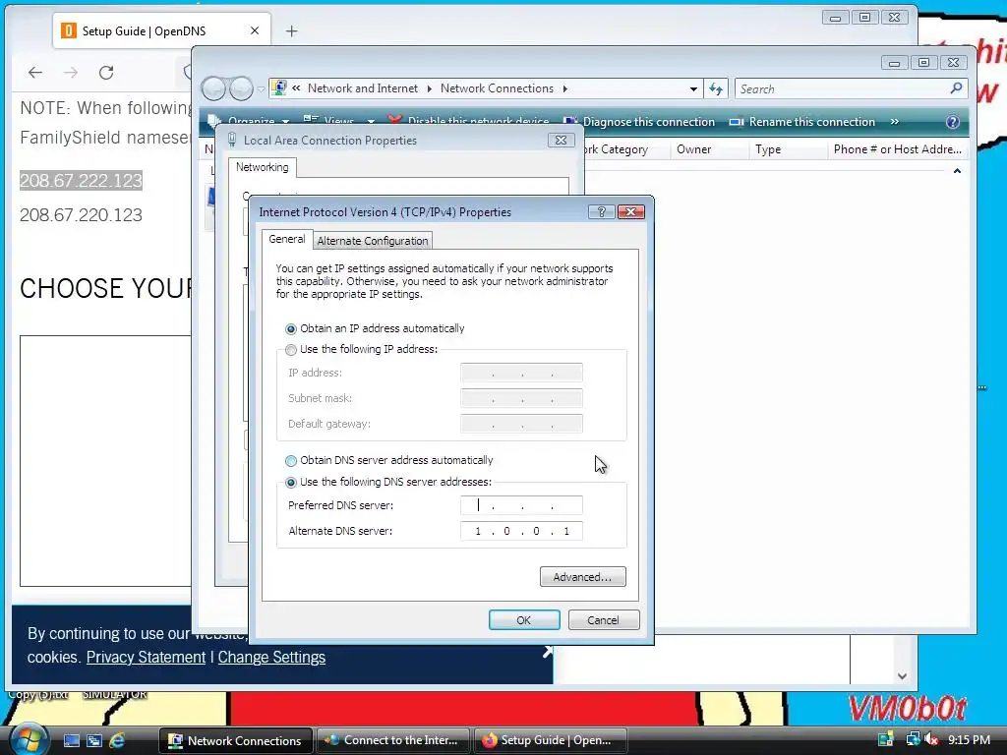This screenshot has height=755, width=1007.
Task: Launch Internet Explorer from quick launch
Action: point(117,740)
